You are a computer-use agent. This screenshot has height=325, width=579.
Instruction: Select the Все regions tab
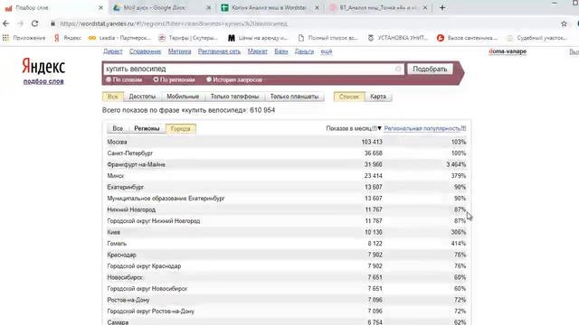click(118, 128)
